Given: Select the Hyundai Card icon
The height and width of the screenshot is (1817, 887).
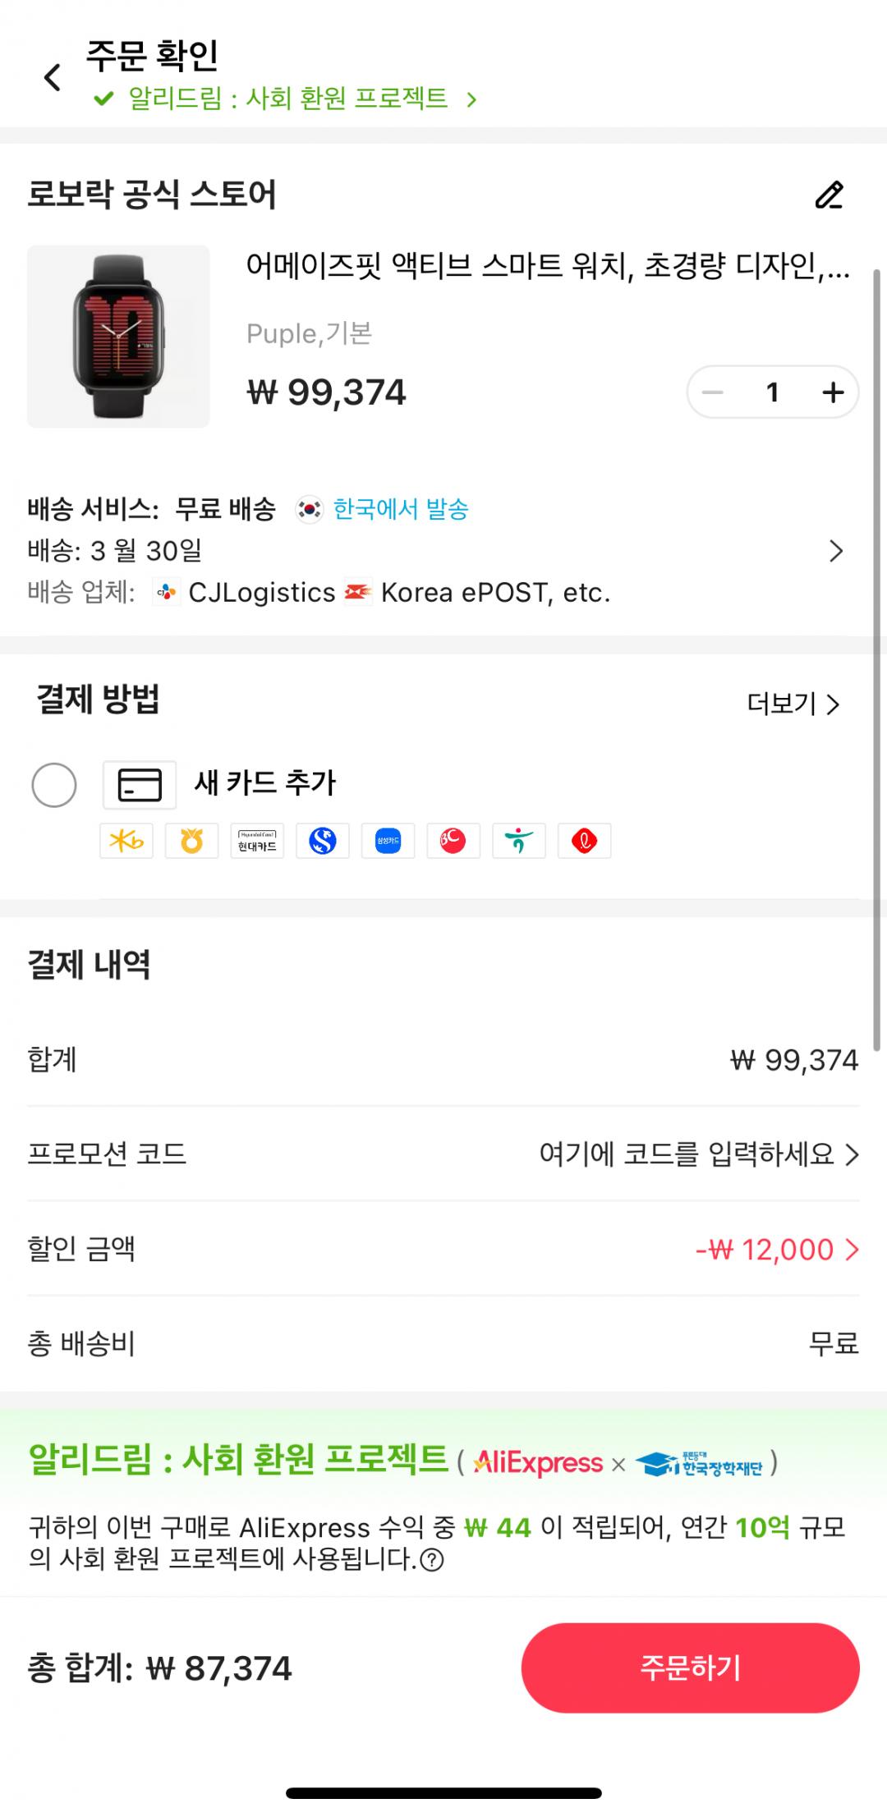Looking at the screenshot, I should click(257, 841).
